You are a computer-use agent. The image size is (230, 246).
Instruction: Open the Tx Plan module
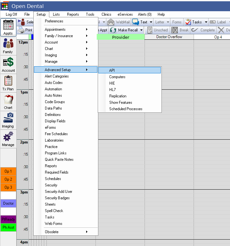point(8,83)
